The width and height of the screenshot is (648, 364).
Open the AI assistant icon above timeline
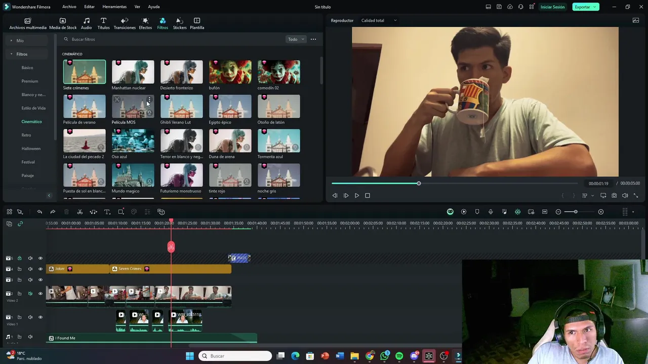[450, 212]
